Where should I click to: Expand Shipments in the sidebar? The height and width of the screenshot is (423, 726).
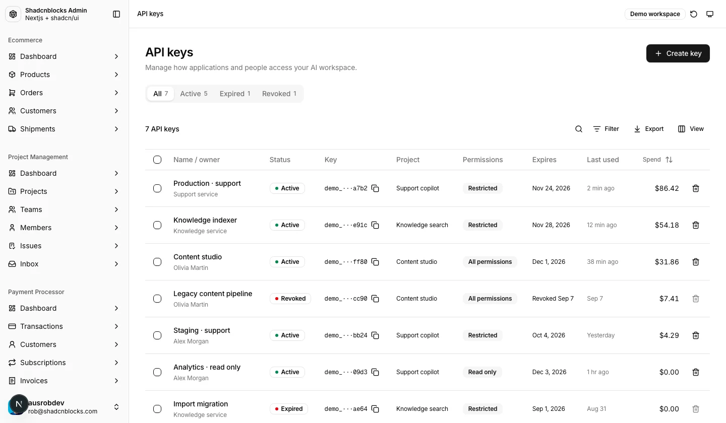pyautogui.click(x=65, y=129)
